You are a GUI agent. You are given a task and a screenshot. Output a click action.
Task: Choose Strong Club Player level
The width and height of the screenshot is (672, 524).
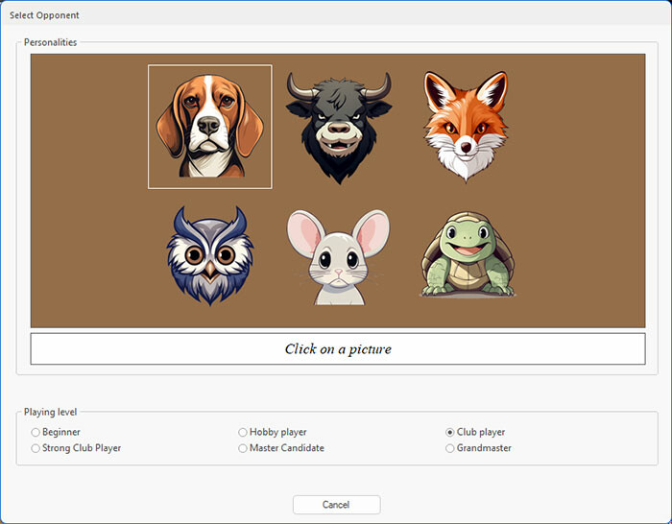(36, 448)
